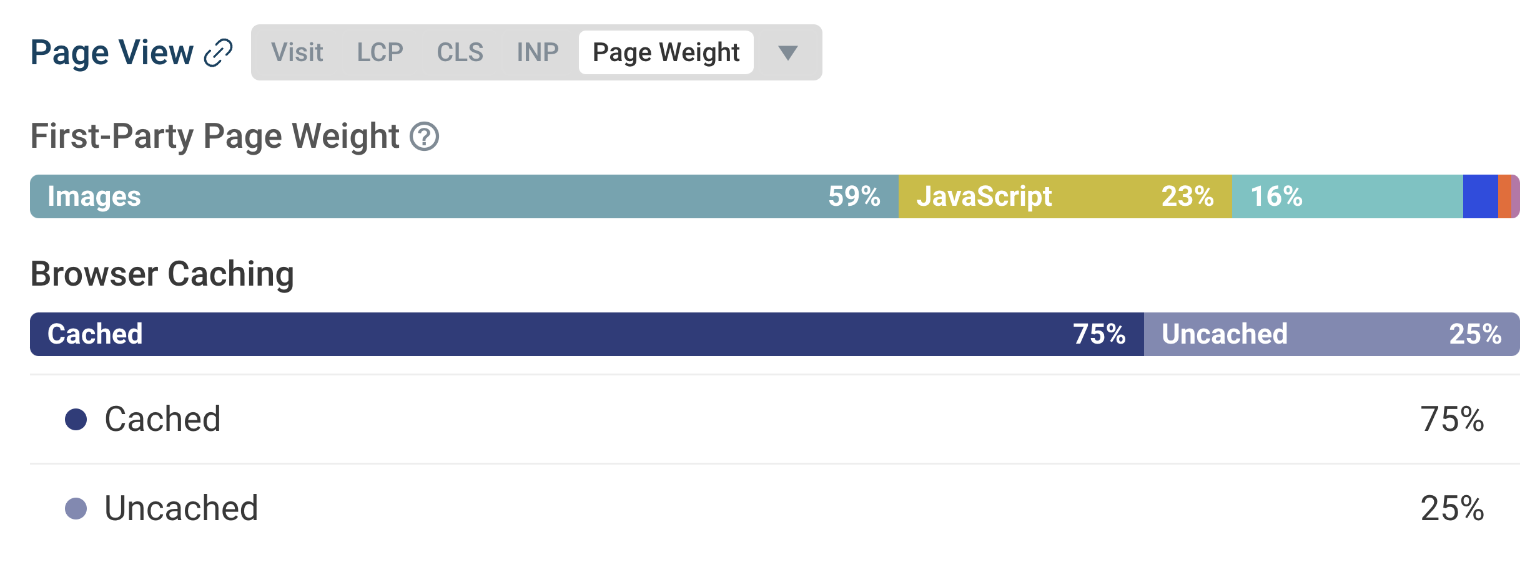This screenshot has width=1540, height=565.
Task: Select the Uncached row in legend
Action: tap(774, 508)
